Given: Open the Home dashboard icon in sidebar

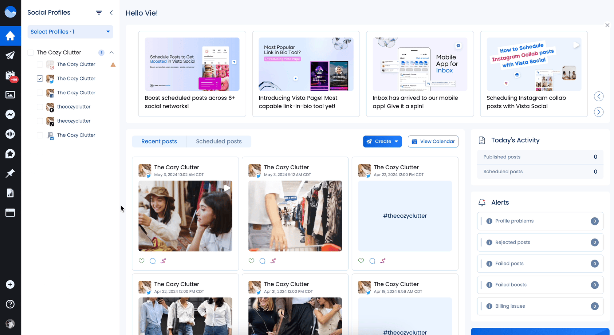Looking at the screenshot, I should pos(10,36).
